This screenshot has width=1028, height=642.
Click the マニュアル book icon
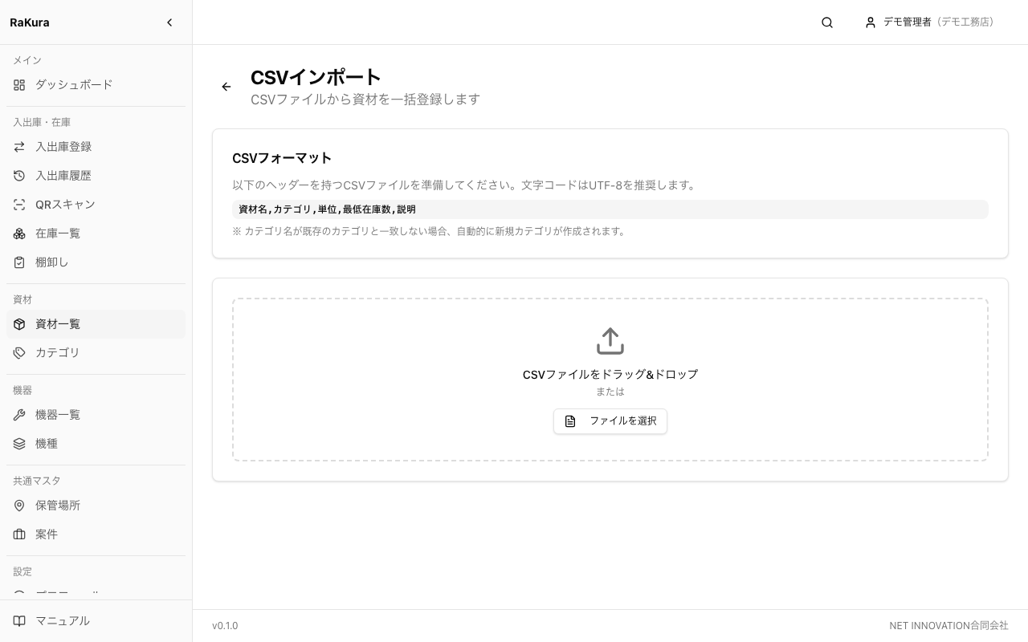[19, 621]
